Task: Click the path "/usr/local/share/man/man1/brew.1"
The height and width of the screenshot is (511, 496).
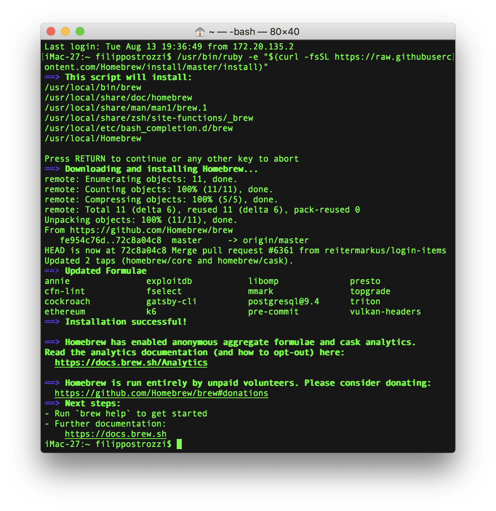Action: click(x=126, y=108)
